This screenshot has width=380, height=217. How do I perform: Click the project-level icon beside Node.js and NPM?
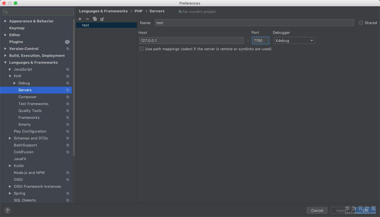(x=68, y=173)
